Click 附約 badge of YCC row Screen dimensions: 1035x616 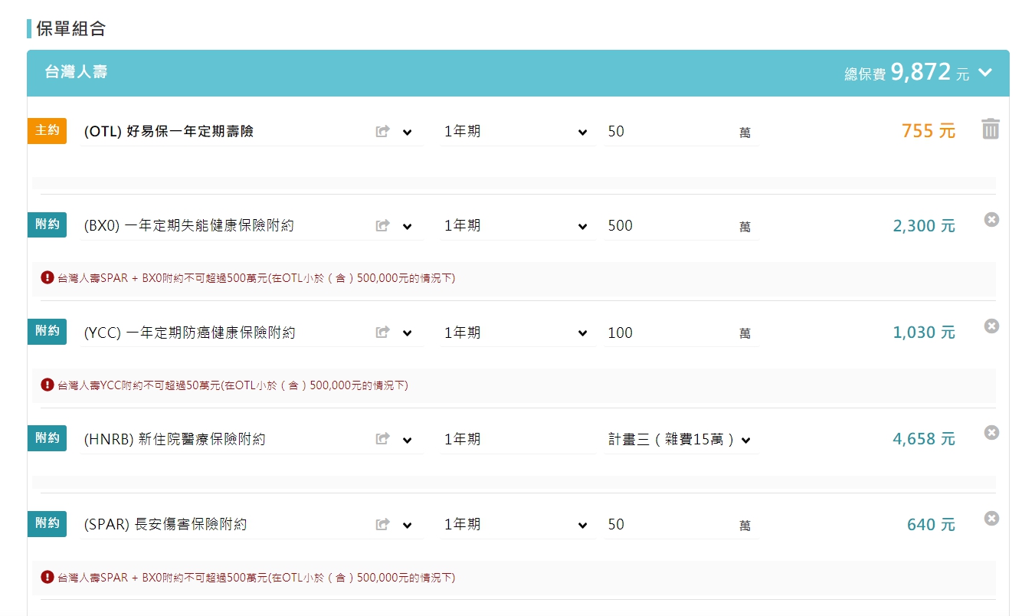click(x=47, y=331)
